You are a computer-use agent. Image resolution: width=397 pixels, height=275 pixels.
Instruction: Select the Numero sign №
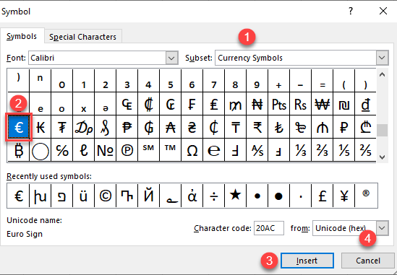105,150
